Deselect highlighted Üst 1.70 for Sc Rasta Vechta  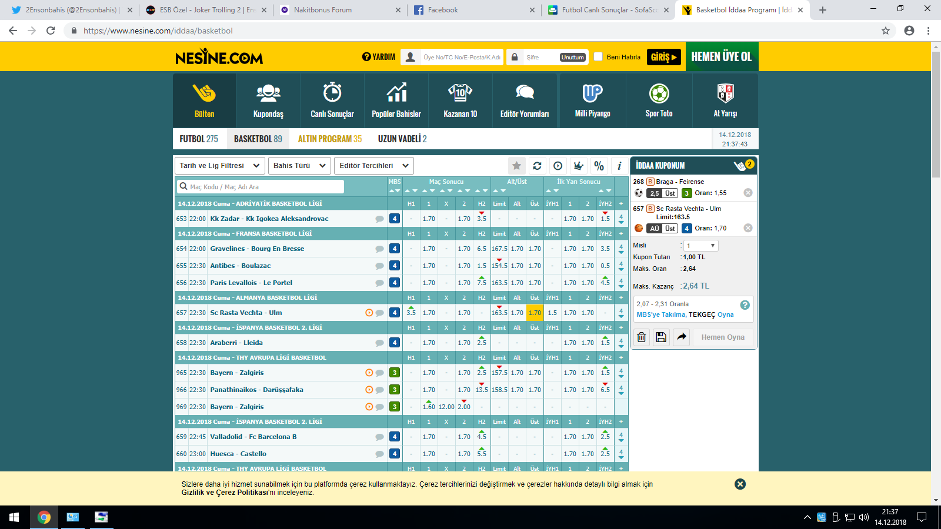click(x=535, y=313)
